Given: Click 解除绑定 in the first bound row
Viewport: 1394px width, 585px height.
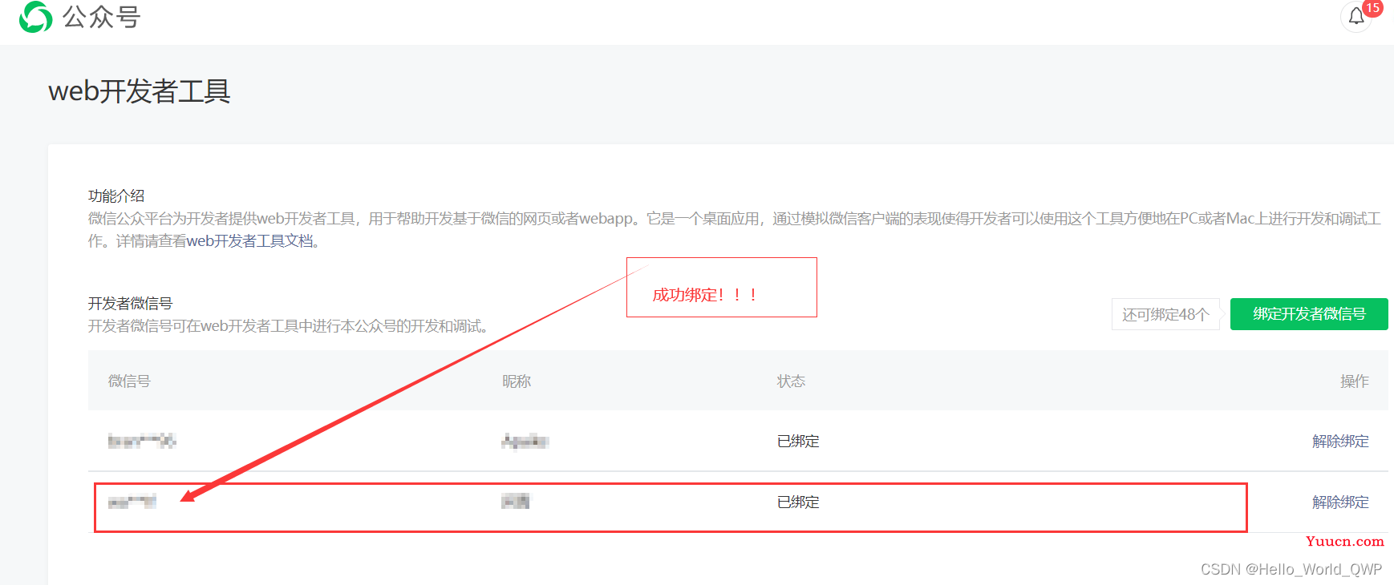Looking at the screenshot, I should (x=1340, y=442).
